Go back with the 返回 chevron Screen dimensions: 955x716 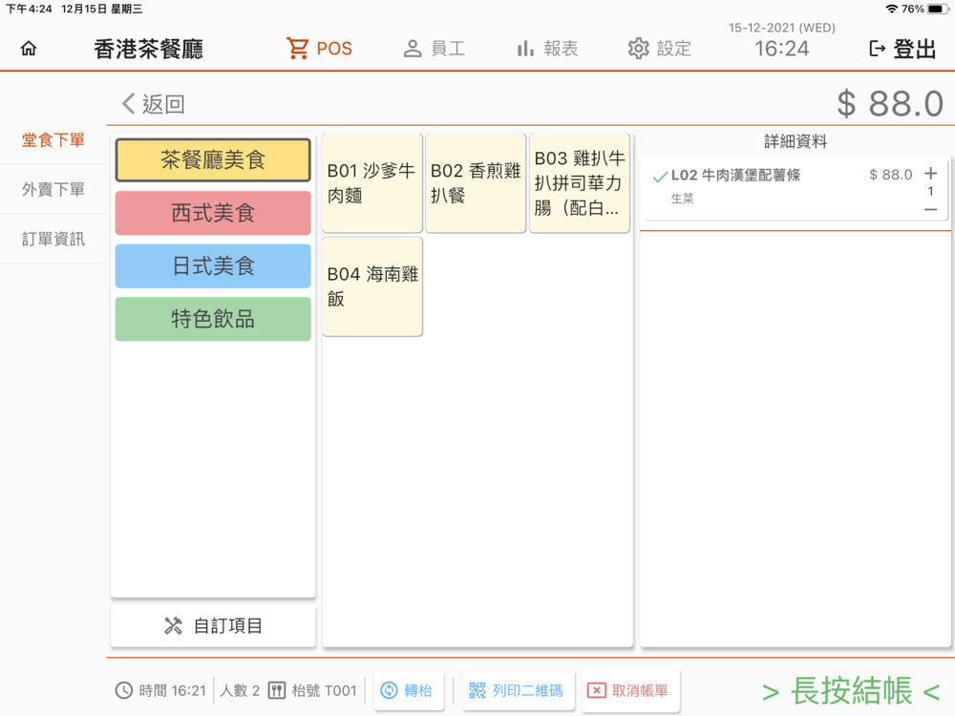154,103
